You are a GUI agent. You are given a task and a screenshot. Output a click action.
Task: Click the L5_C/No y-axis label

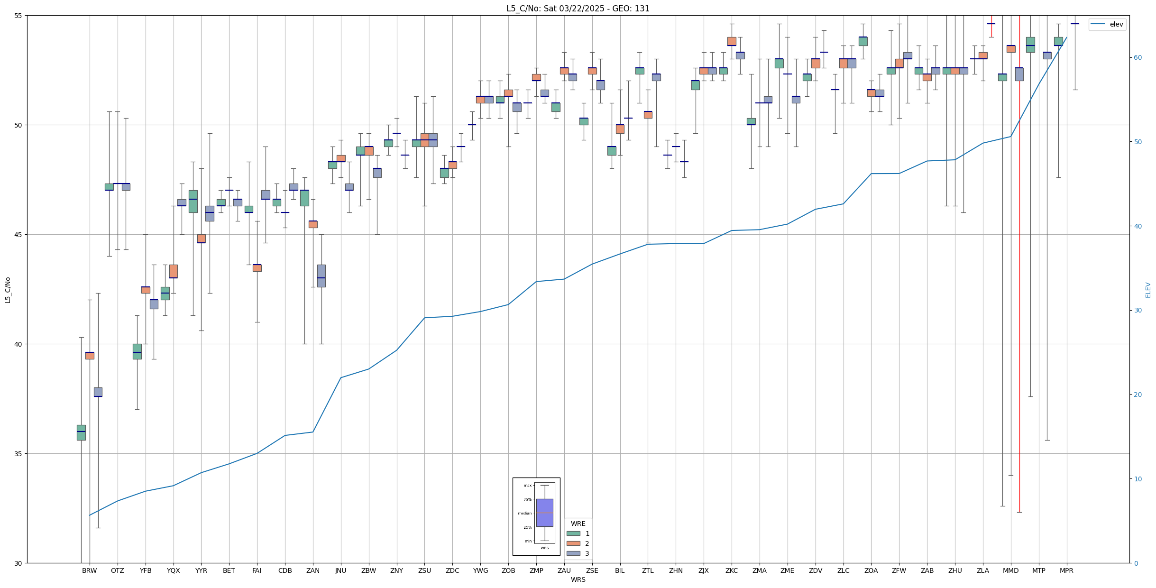pos(8,290)
